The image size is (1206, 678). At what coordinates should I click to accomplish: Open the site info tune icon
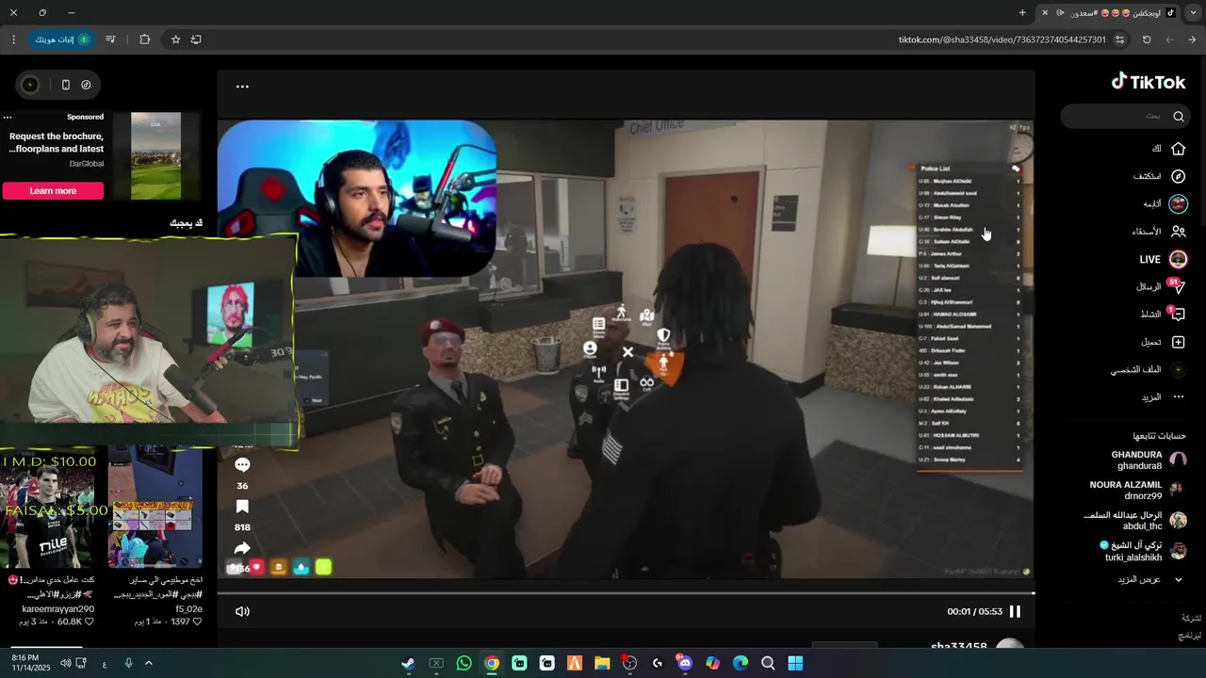(x=1120, y=40)
